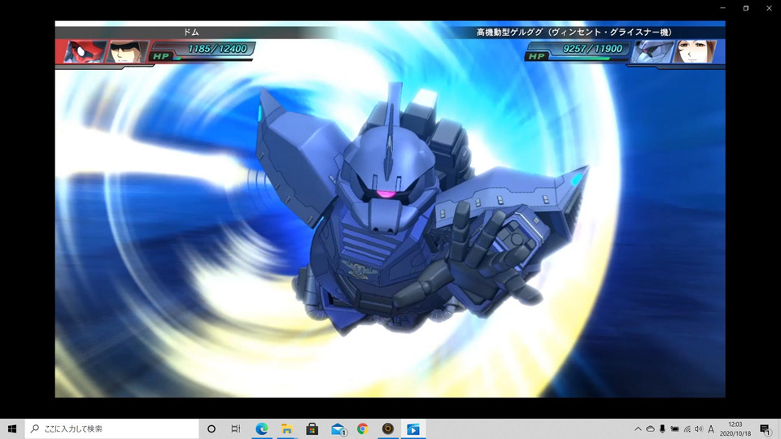The width and height of the screenshot is (781, 439).
Task: Click the Gelgoog unit portrait
Action: click(x=652, y=52)
